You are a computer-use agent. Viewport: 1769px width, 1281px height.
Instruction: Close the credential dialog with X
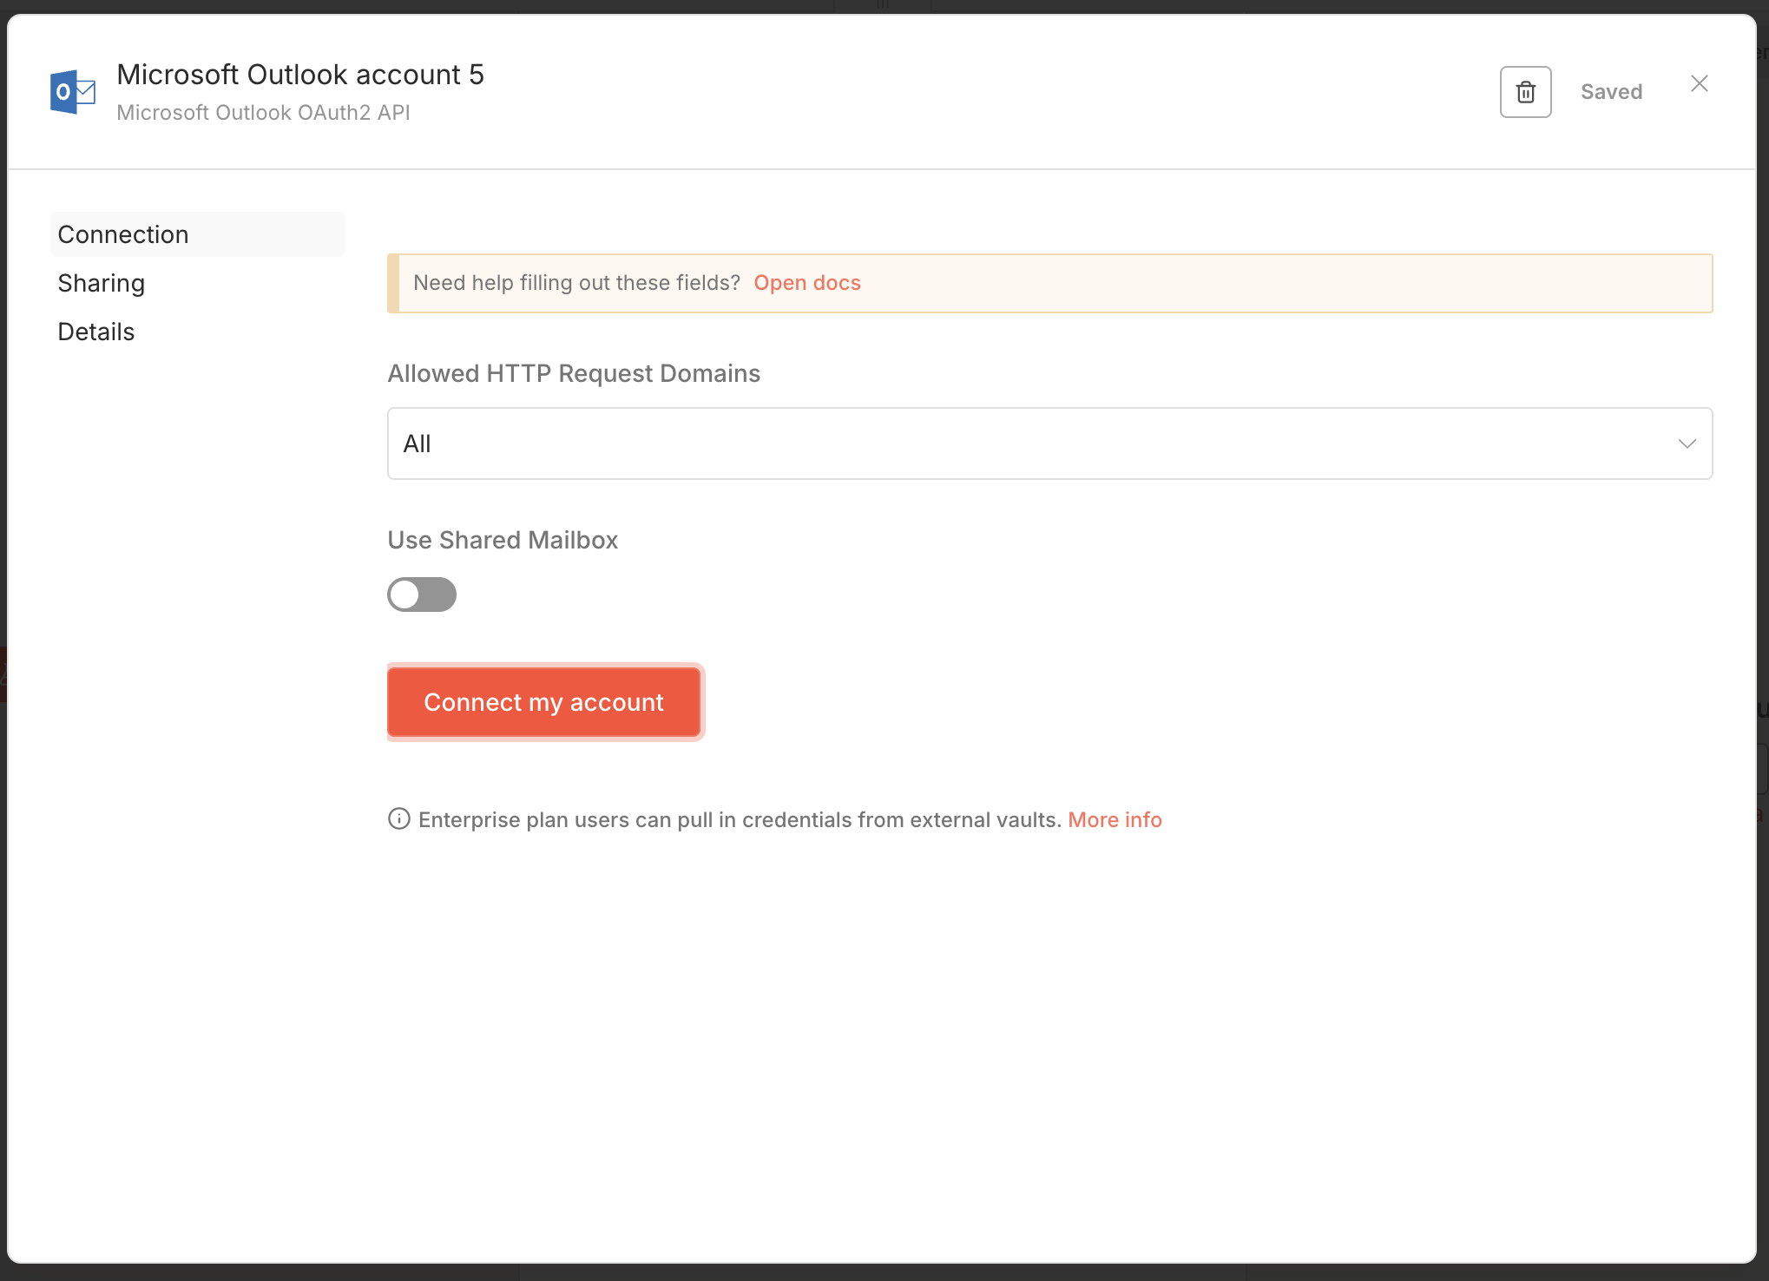point(1699,83)
